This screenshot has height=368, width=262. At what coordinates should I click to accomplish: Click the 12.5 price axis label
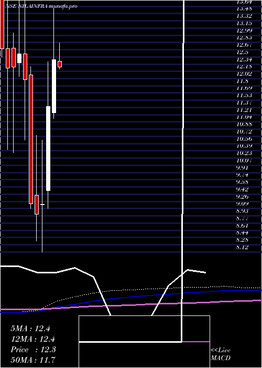tap(243, 52)
